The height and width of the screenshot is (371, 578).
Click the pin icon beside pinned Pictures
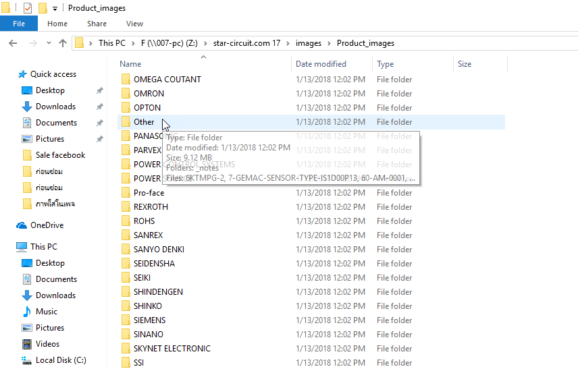[99, 139]
